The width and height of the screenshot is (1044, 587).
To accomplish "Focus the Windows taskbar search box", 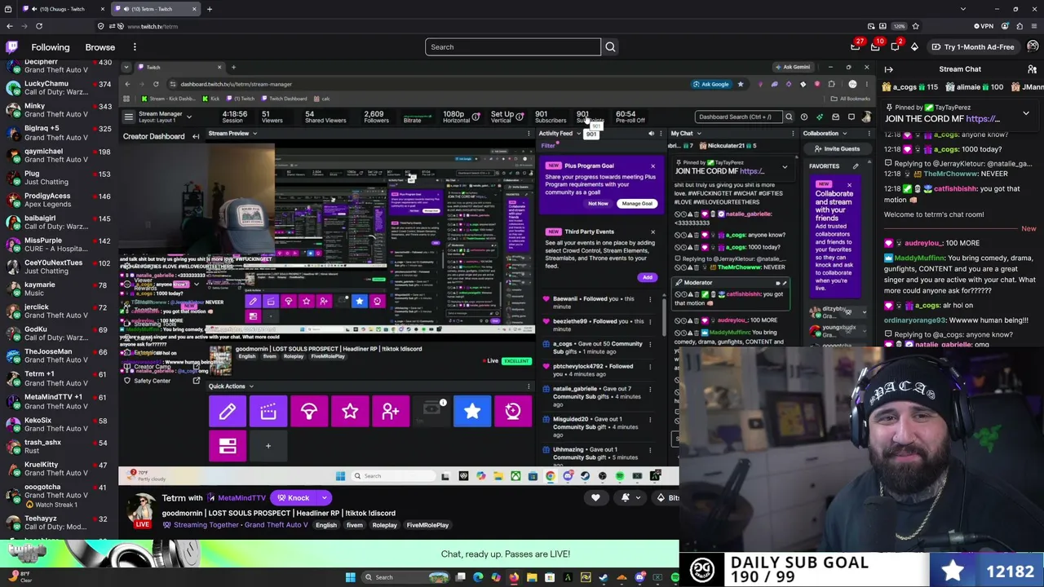I will point(405,577).
